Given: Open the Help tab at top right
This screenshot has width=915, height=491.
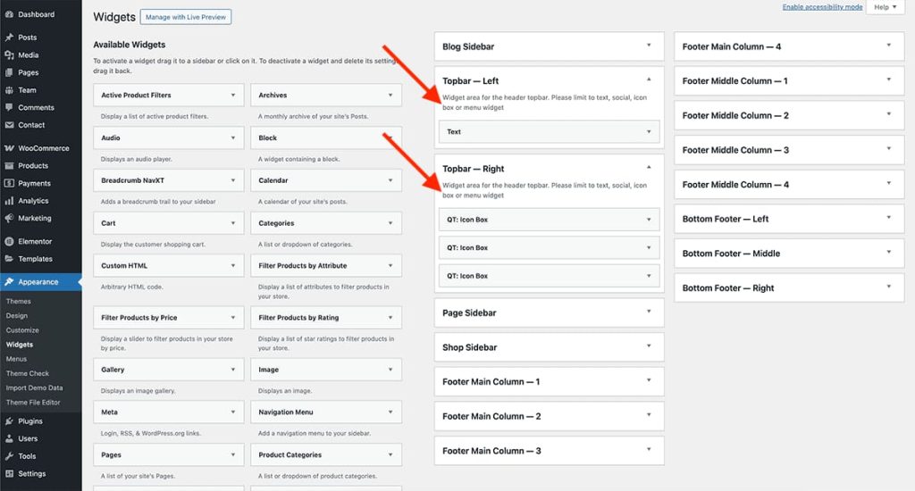Looking at the screenshot, I should pos(886,7).
